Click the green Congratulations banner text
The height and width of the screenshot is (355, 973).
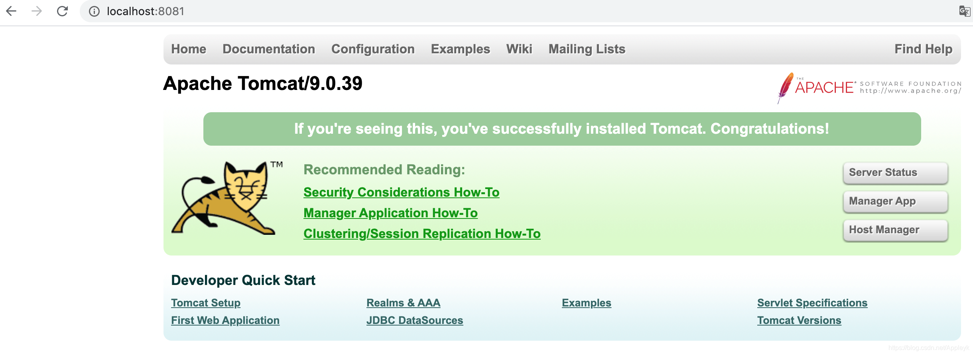[561, 129]
